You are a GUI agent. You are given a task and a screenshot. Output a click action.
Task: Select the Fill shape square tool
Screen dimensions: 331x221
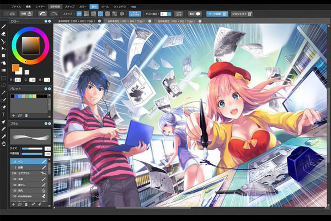coord(4,56)
